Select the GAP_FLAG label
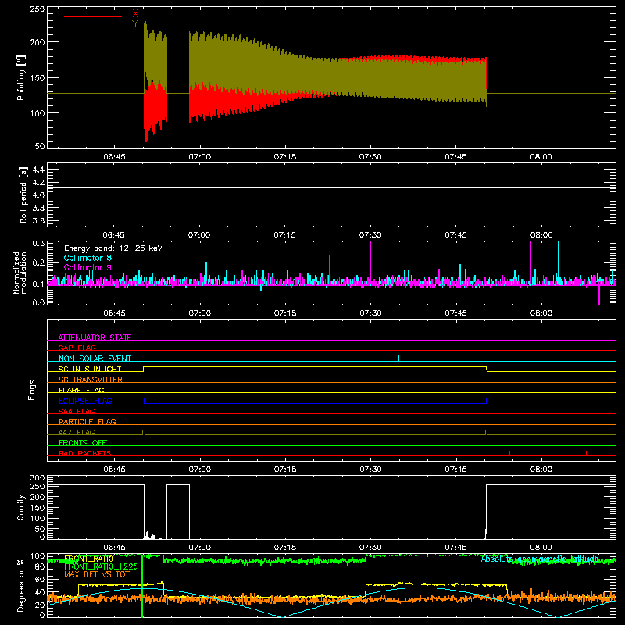Image resolution: width=625 pixels, height=625 pixels. pos(77,348)
